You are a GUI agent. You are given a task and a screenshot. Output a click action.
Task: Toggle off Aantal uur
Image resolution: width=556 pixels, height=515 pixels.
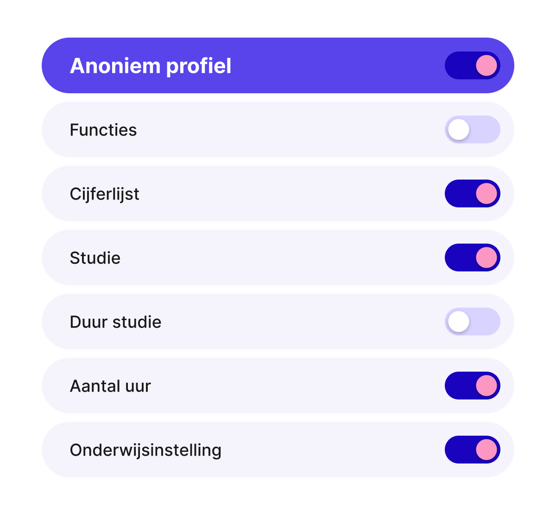473,386
